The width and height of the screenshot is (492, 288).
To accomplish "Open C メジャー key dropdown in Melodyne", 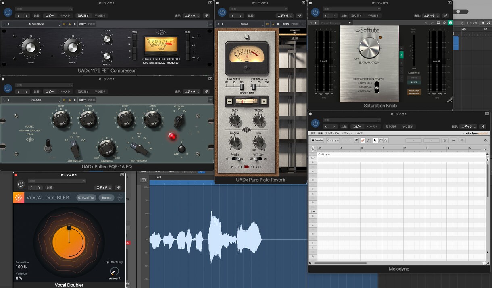I will click(x=333, y=140).
